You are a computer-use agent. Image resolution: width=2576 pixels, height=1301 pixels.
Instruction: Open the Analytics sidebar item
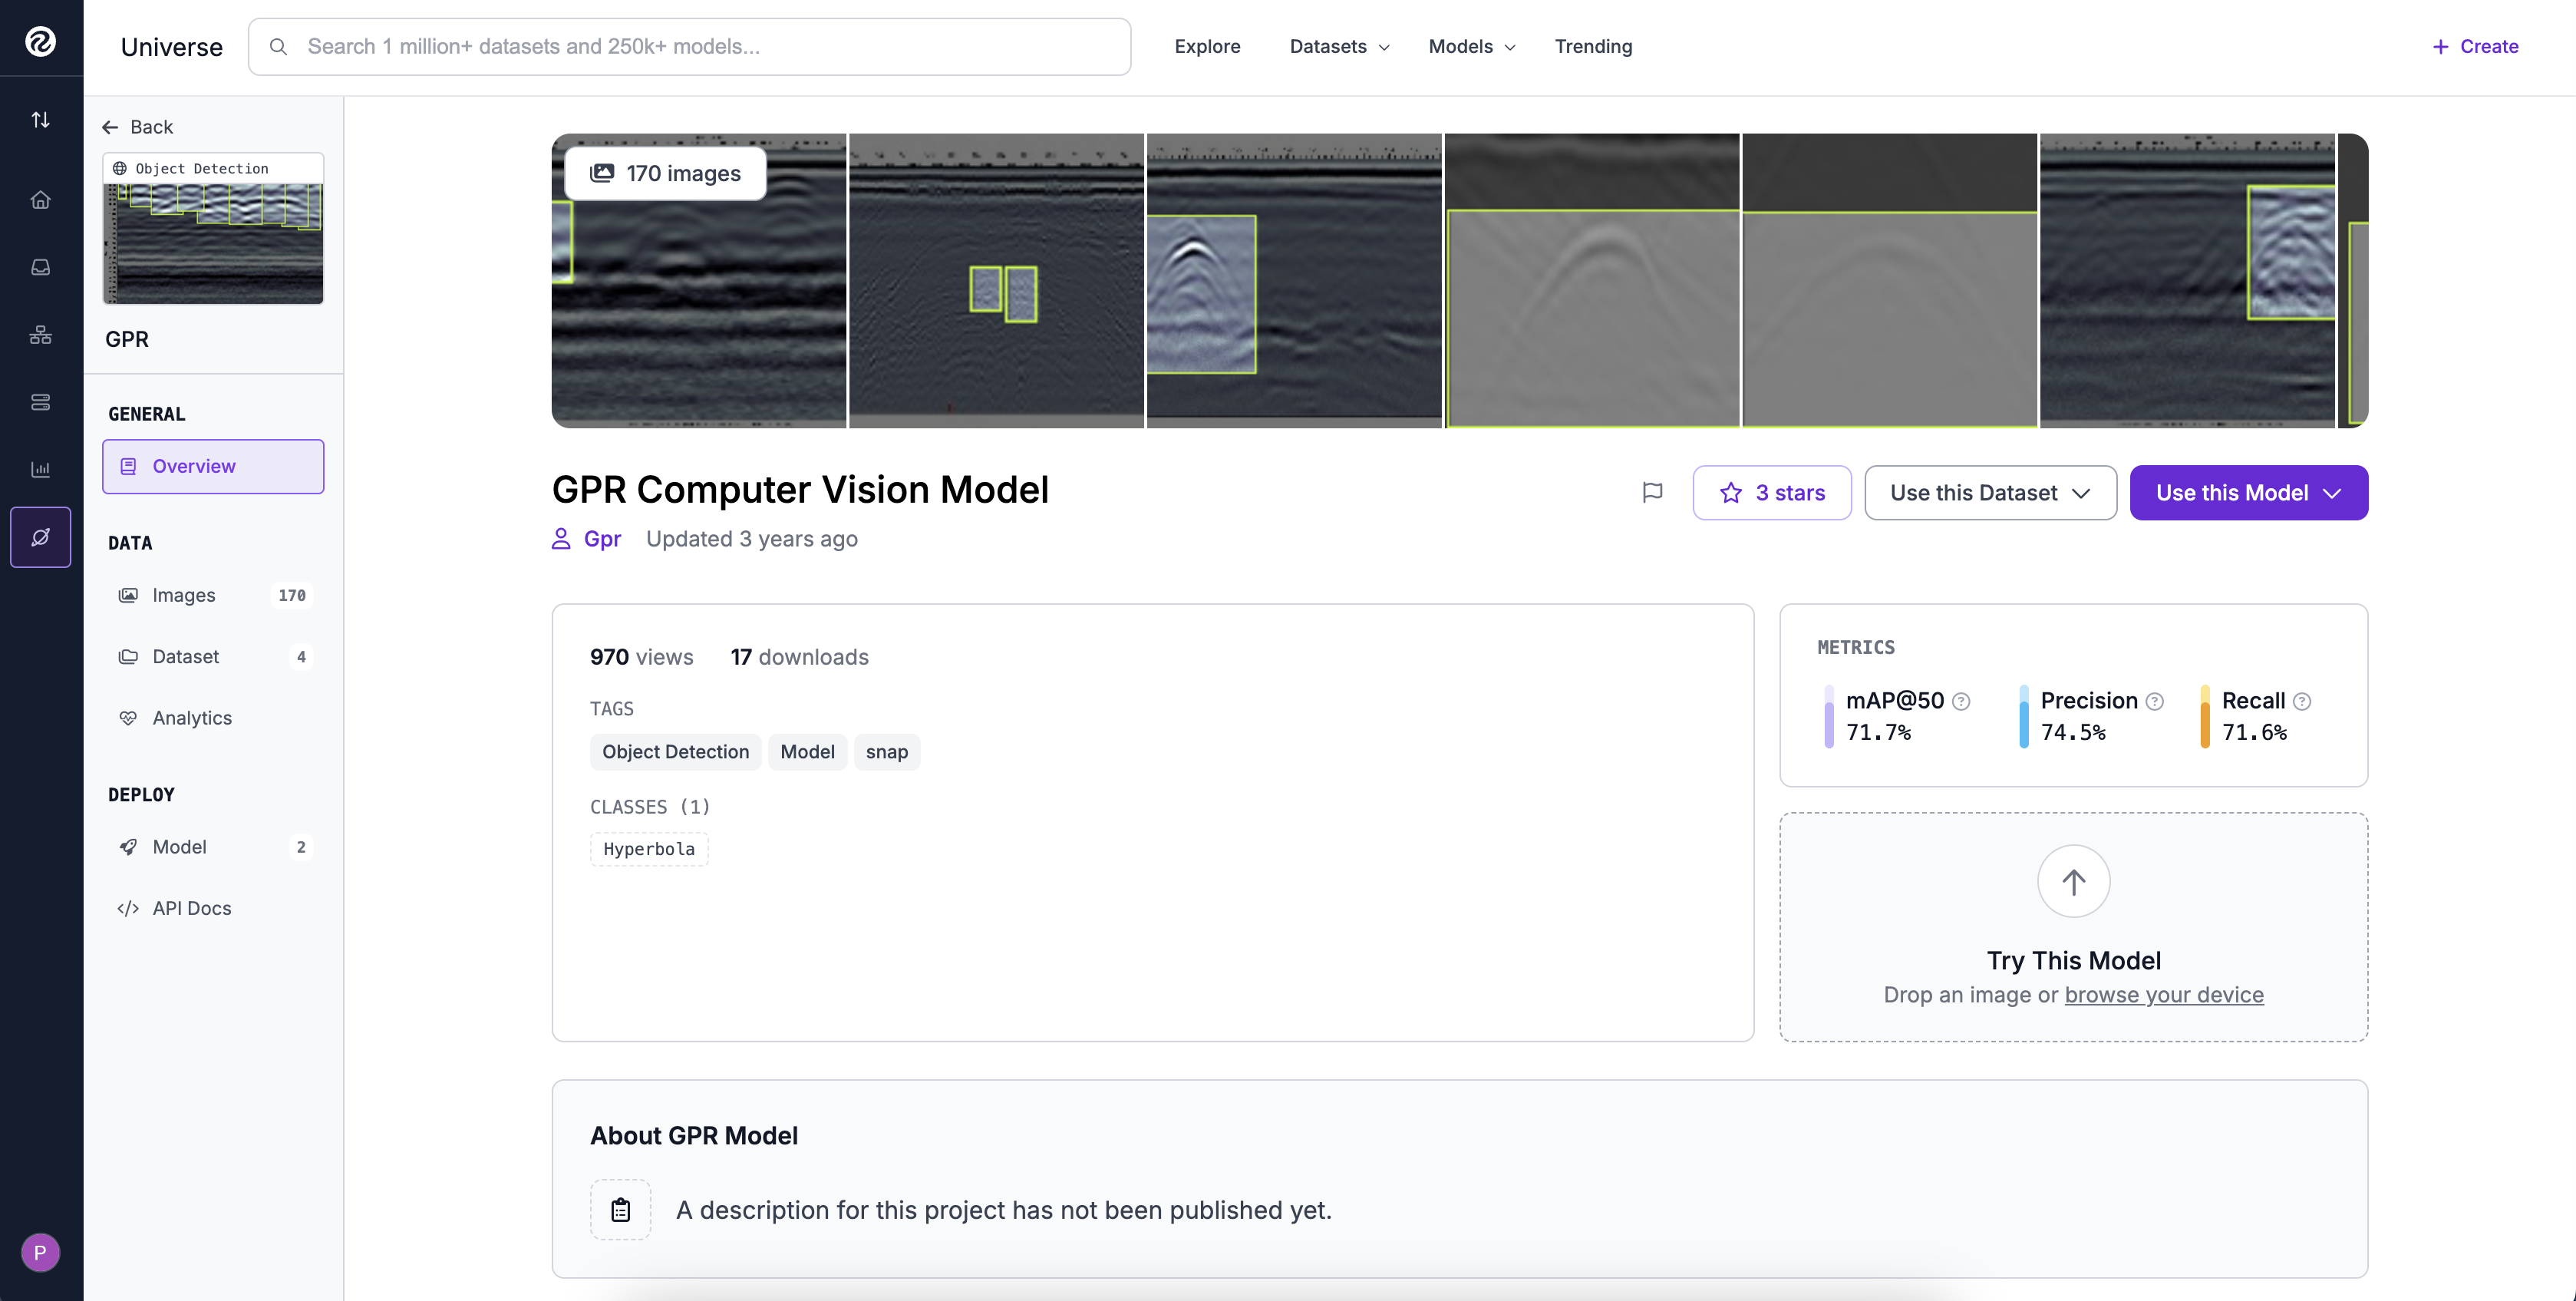(213, 718)
